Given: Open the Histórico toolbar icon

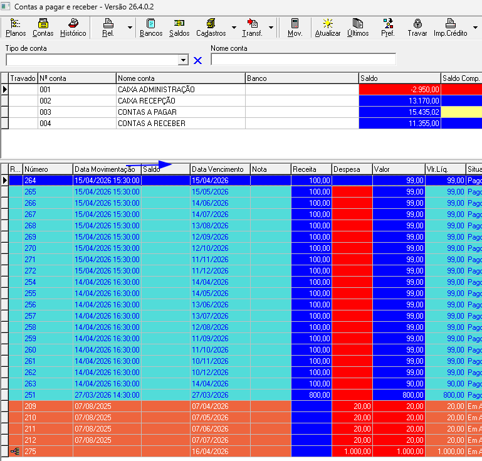Looking at the screenshot, I should (73, 28).
